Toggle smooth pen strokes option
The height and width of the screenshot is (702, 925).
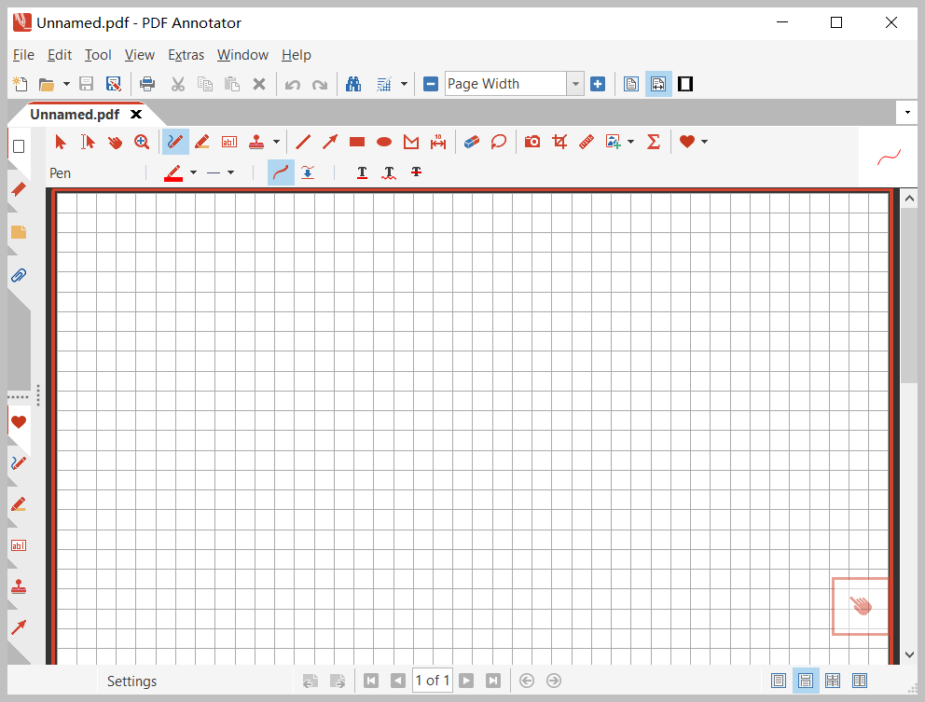(x=281, y=172)
